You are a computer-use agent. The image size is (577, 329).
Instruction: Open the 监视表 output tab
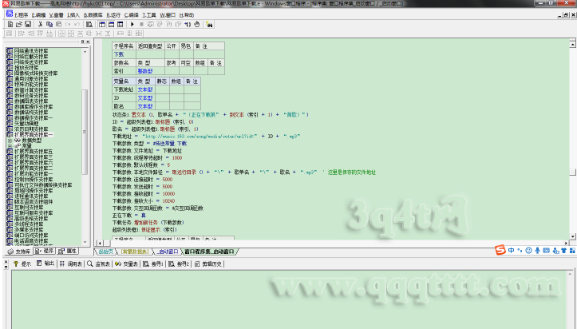tap(99, 264)
